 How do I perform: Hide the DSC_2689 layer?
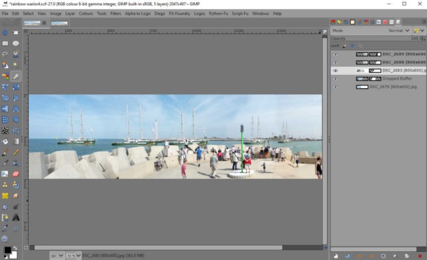pos(335,54)
